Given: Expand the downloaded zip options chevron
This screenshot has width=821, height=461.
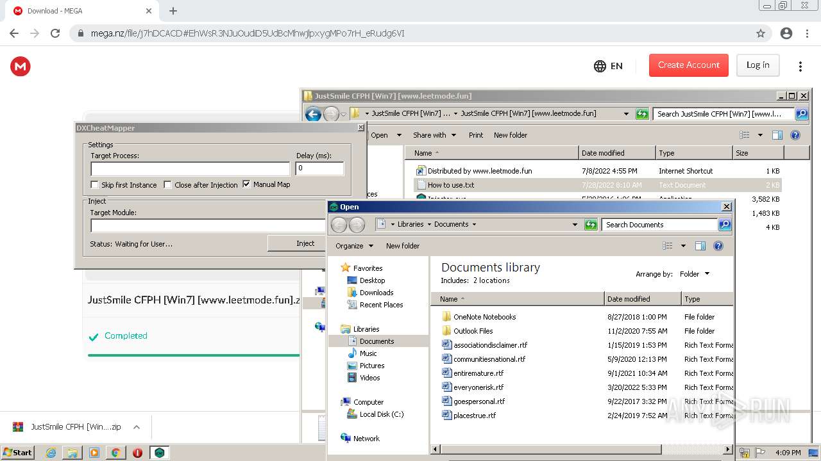Looking at the screenshot, I should (137, 427).
